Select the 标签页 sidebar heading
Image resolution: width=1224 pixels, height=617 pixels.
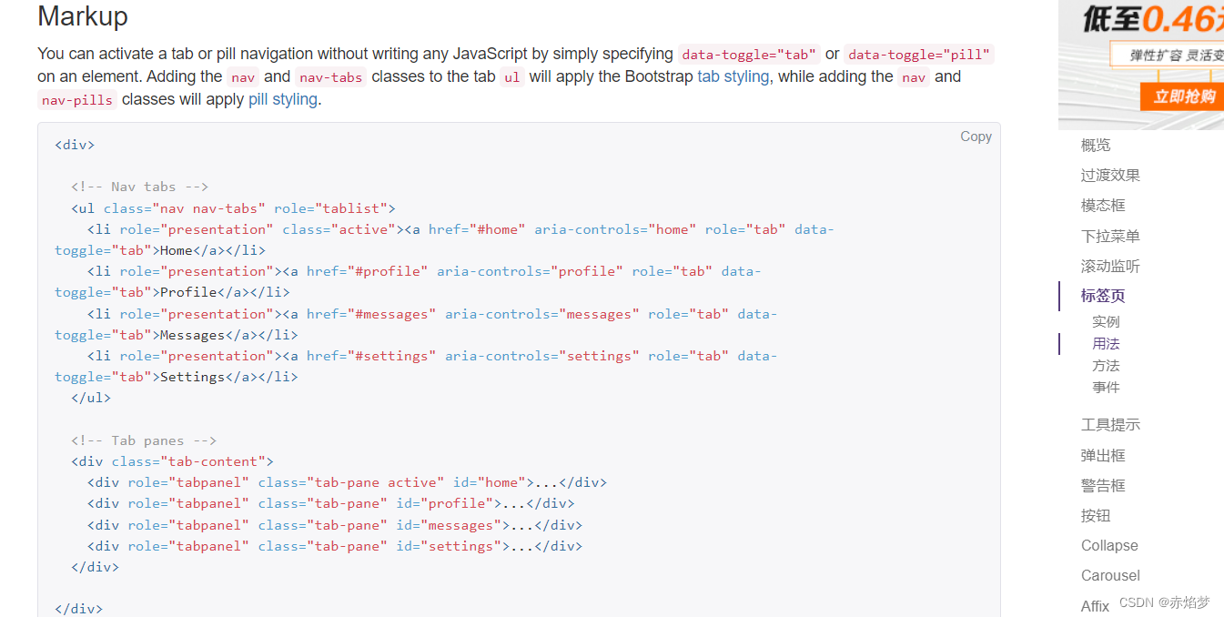pos(1103,296)
